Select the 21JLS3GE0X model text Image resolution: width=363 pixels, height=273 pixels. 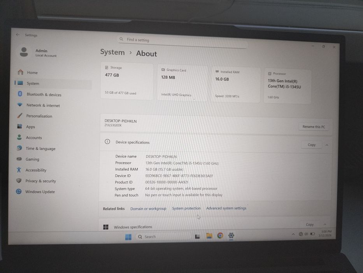pyautogui.click(x=113, y=125)
